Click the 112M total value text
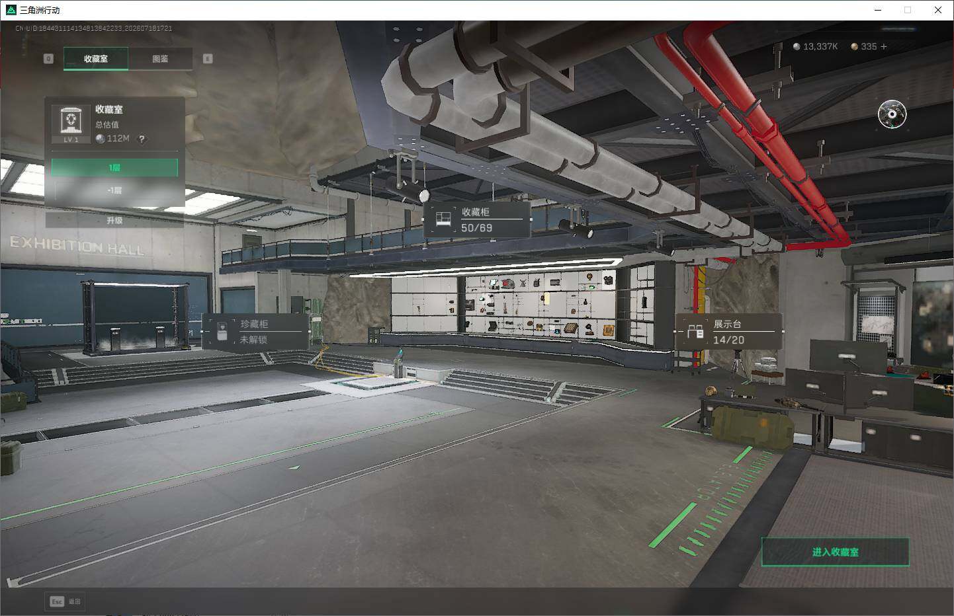Image resolution: width=954 pixels, height=616 pixels. pos(118,139)
